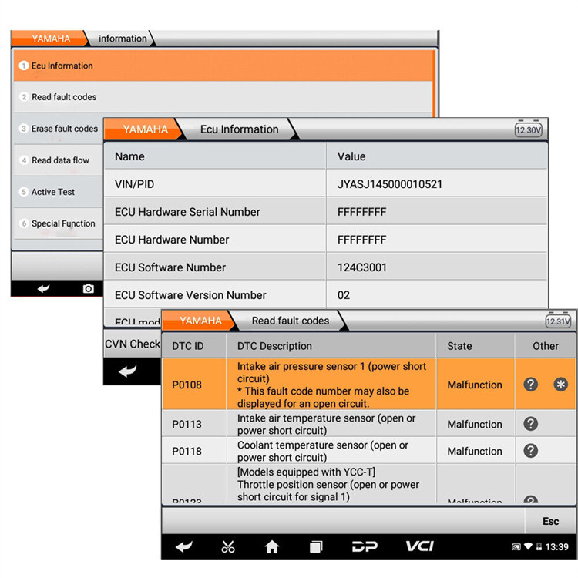The image size is (578, 578).
Task: Select Active Test menu item
Action: click(59, 192)
